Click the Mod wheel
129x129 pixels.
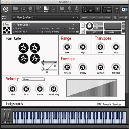(x=9, y=115)
